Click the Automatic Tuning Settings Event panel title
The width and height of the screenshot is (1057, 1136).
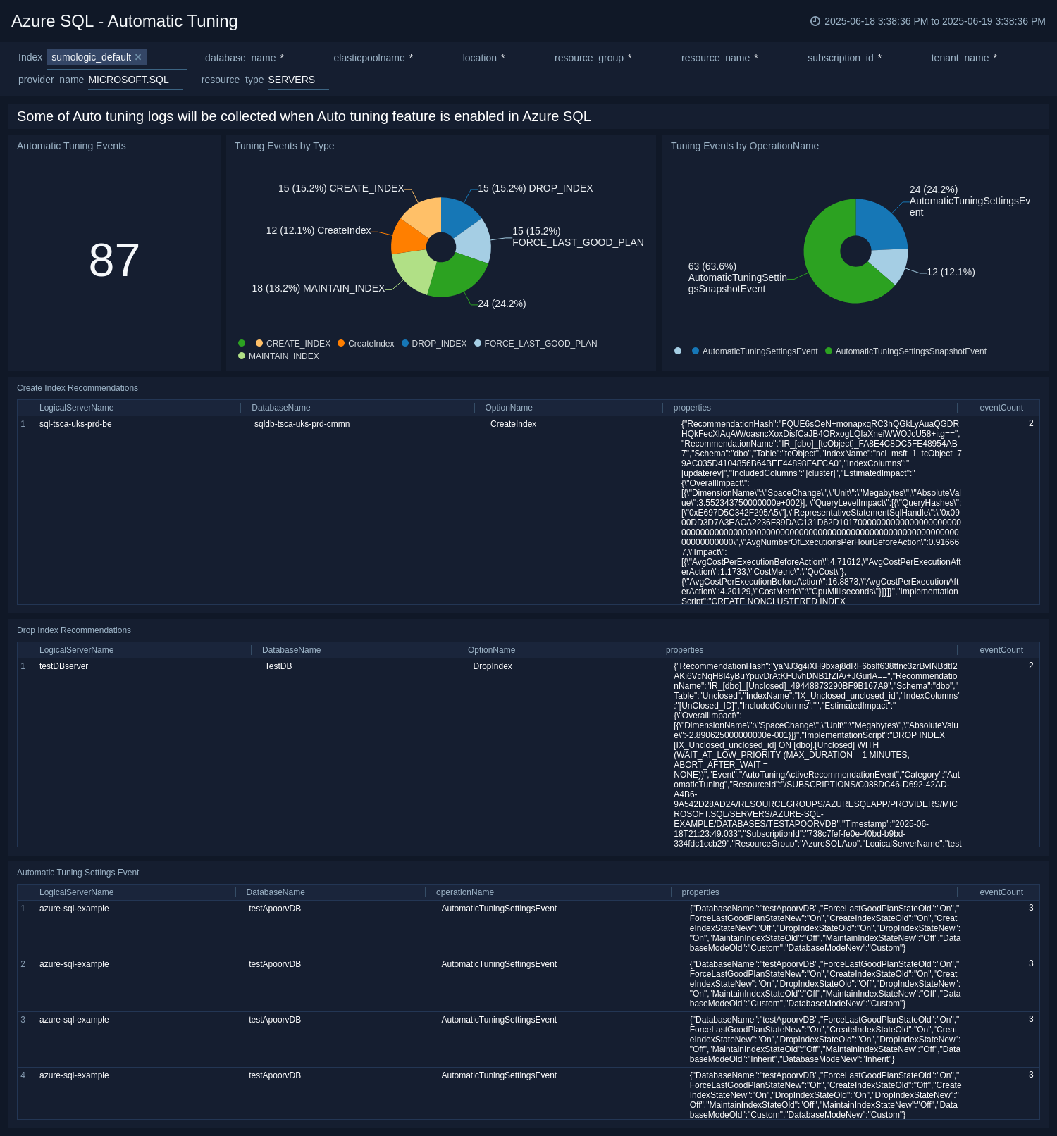[78, 873]
